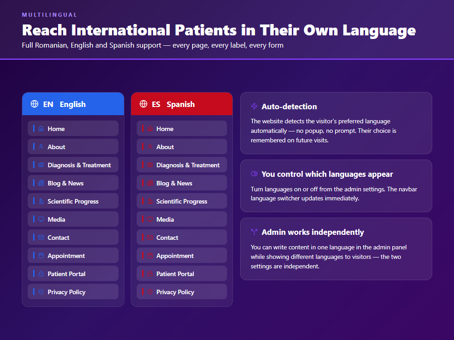Click the red map icon in Spanish Diagnosis & Treatment
The height and width of the screenshot is (340, 454).
150,165
